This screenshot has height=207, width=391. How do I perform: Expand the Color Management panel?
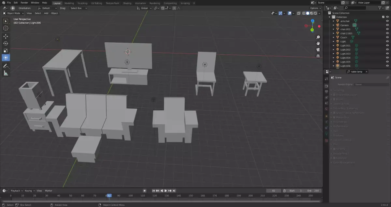click(x=343, y=162)
